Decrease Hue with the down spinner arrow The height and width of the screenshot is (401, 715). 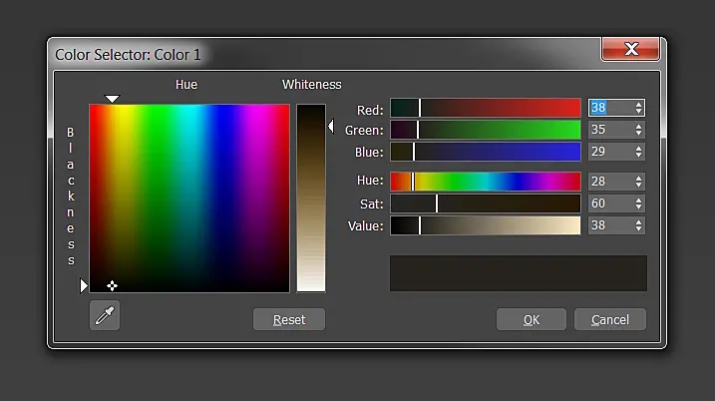[x=638, y=186]
